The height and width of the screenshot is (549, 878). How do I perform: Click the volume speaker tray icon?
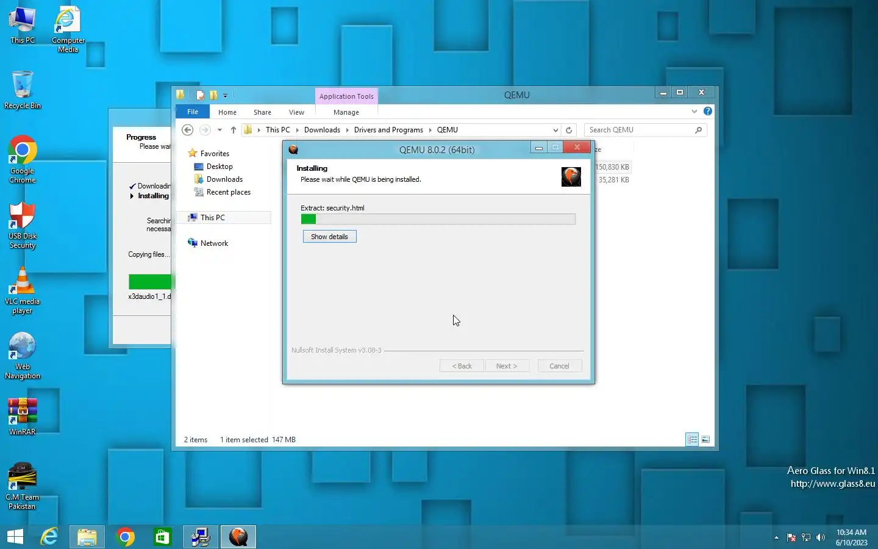[x=821, y=537]
